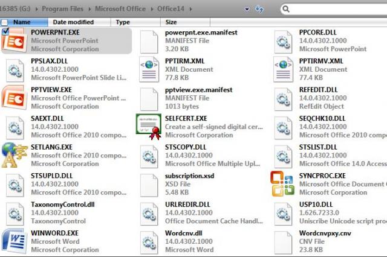Sort by the Size column header

point(185,22)
